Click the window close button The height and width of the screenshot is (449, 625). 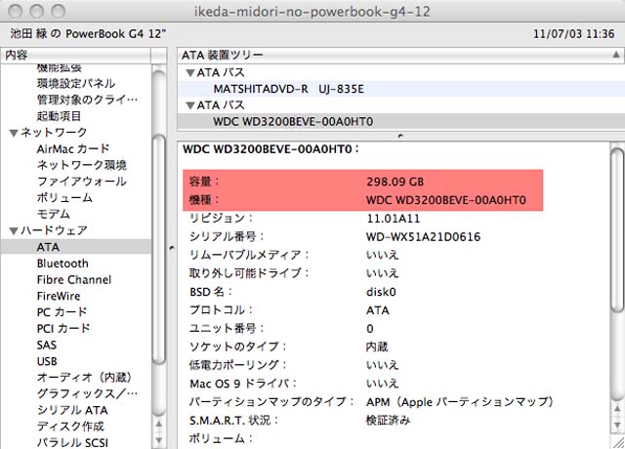(16, 11)
